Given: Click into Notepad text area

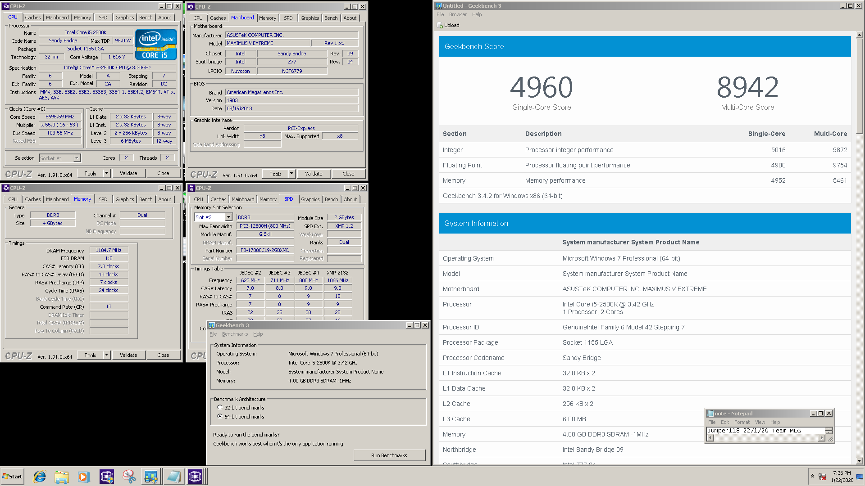Looking at the screenshot, I should [x=765, y=431].
